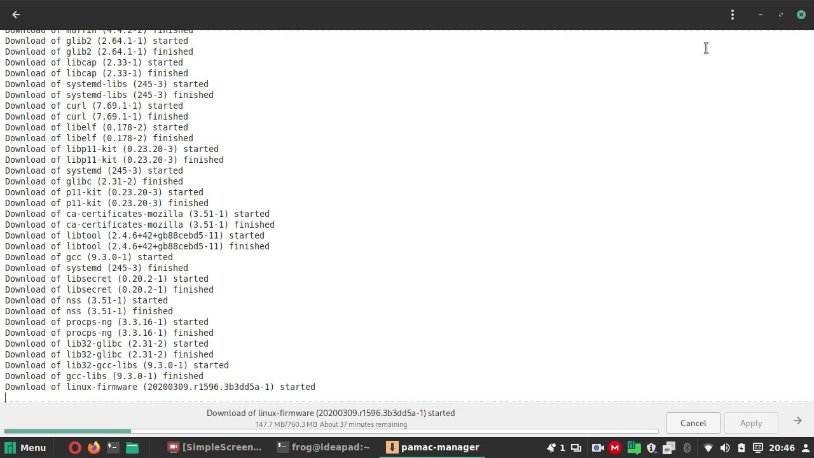Click the Bluetooth tray icon
The height and width of the screenshot is (458, 814).
pyautogui.click(x=687, y=448)
